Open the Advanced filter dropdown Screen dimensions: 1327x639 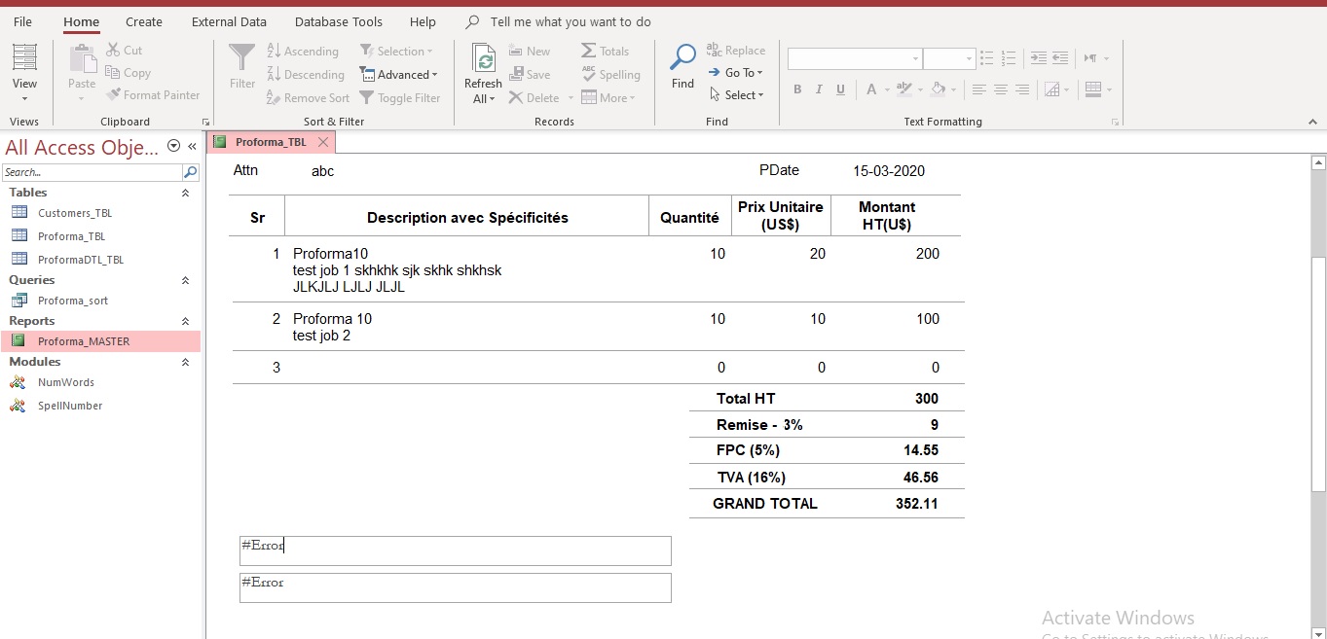point(399,75)
